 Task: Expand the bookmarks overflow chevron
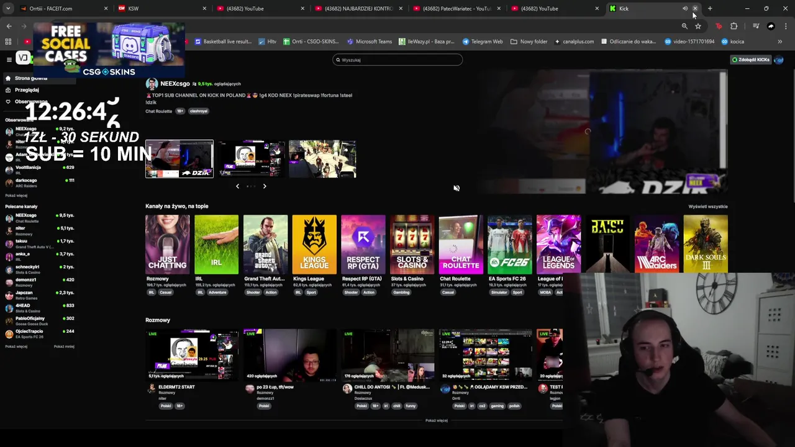780,42
